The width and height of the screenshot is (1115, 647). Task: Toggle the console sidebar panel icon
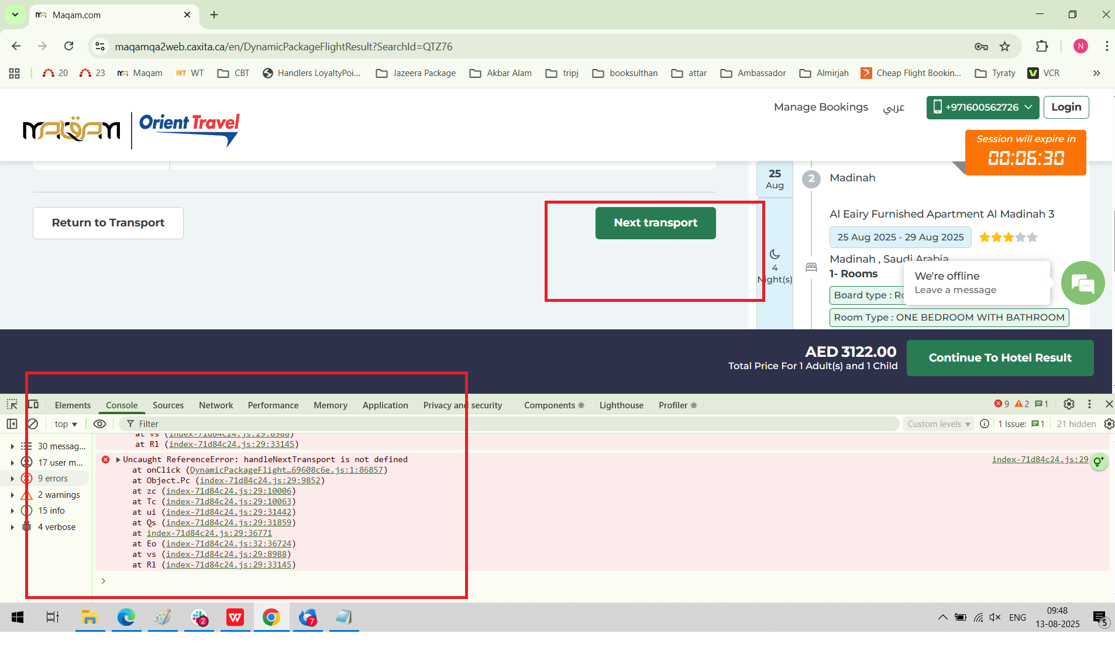tap(12, 424)
